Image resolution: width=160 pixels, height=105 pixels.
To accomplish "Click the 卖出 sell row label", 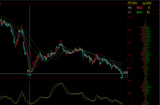I will (x=130, y=8).
